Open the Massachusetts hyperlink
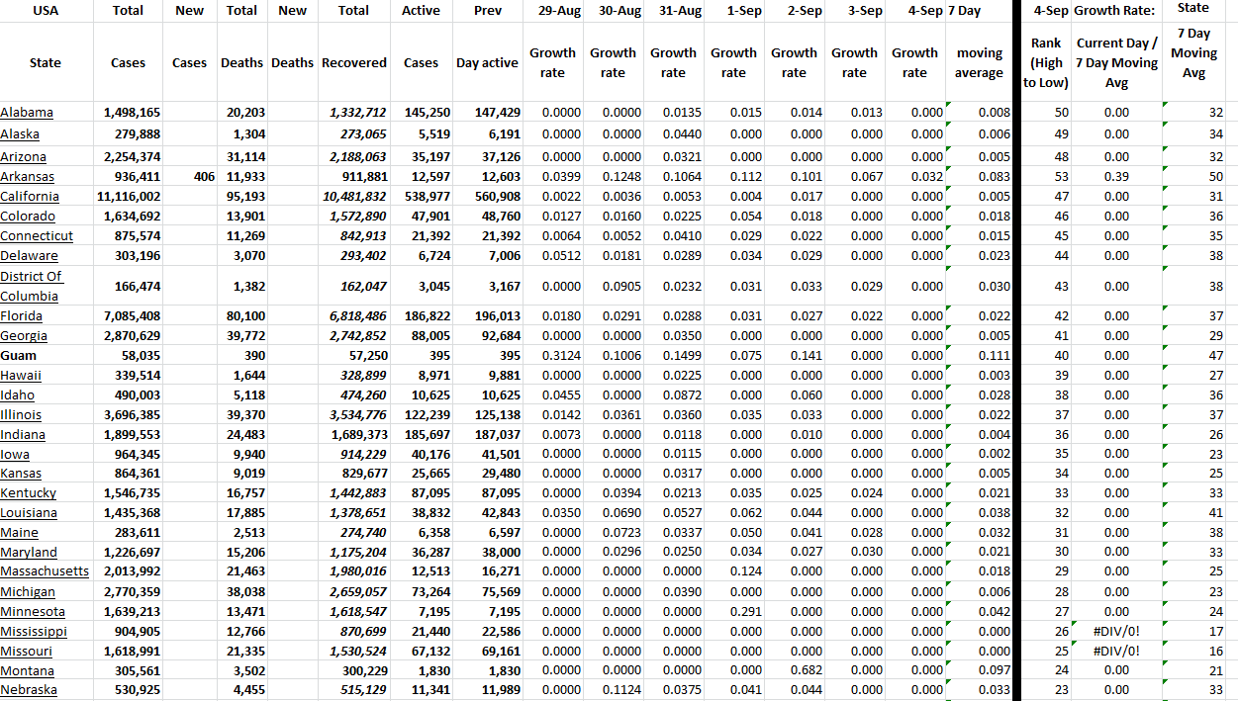Viewport: 1238px width, 701px height. 45,571
